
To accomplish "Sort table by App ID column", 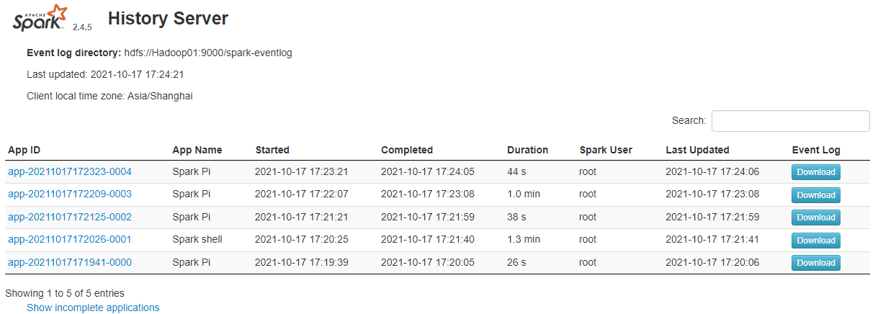I will point(24,150).
